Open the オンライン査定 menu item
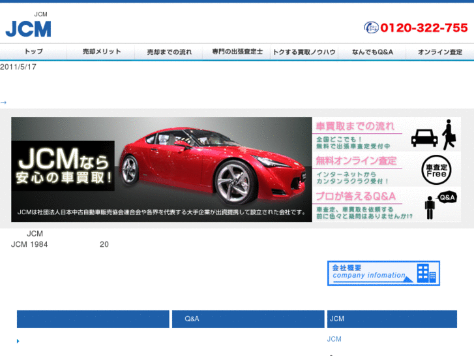 click(440, 52)
